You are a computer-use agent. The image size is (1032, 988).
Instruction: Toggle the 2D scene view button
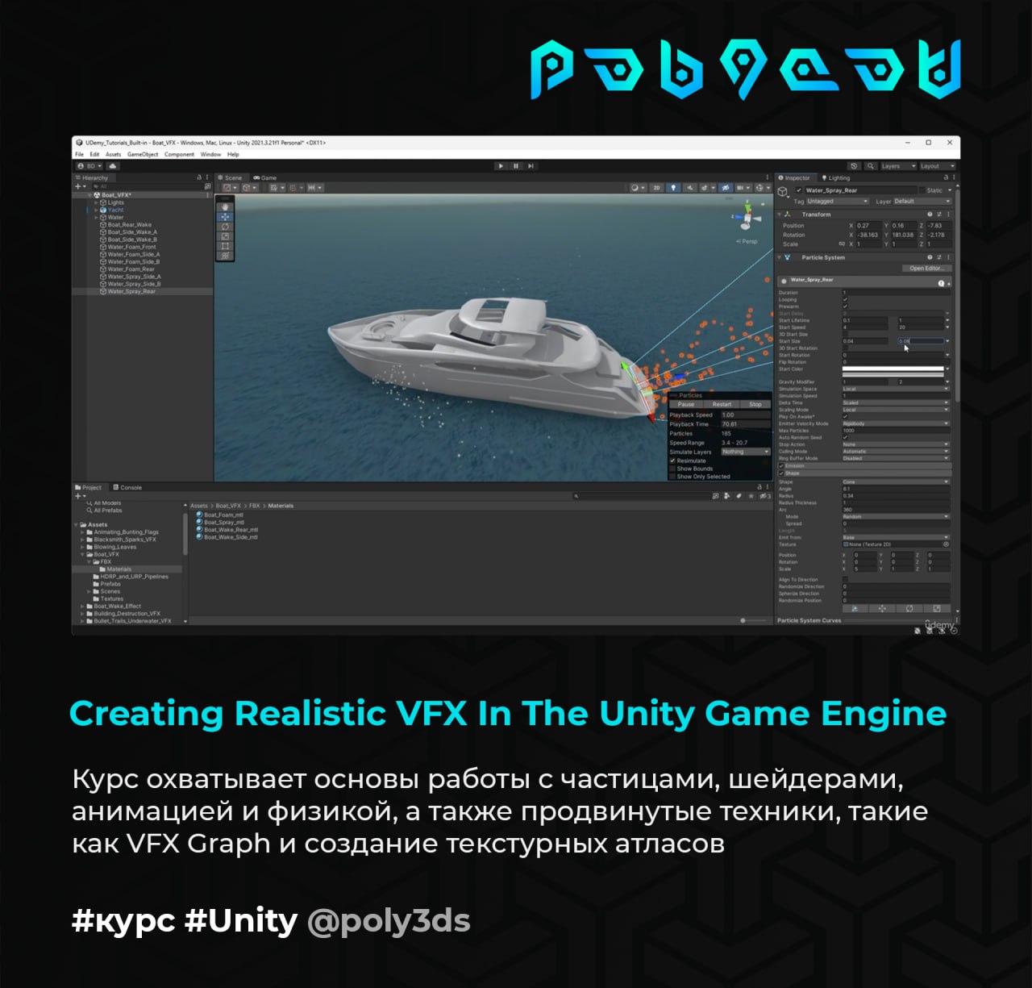point(656,188)
